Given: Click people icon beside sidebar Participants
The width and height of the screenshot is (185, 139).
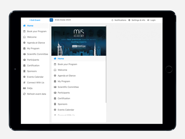Looking at the screenshot, I should 24,60.
